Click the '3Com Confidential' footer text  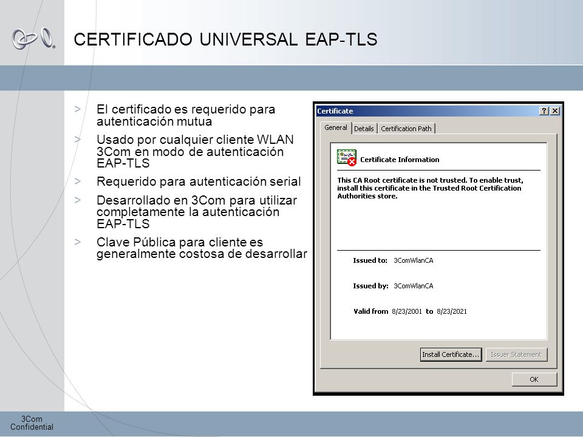point(32,423)
